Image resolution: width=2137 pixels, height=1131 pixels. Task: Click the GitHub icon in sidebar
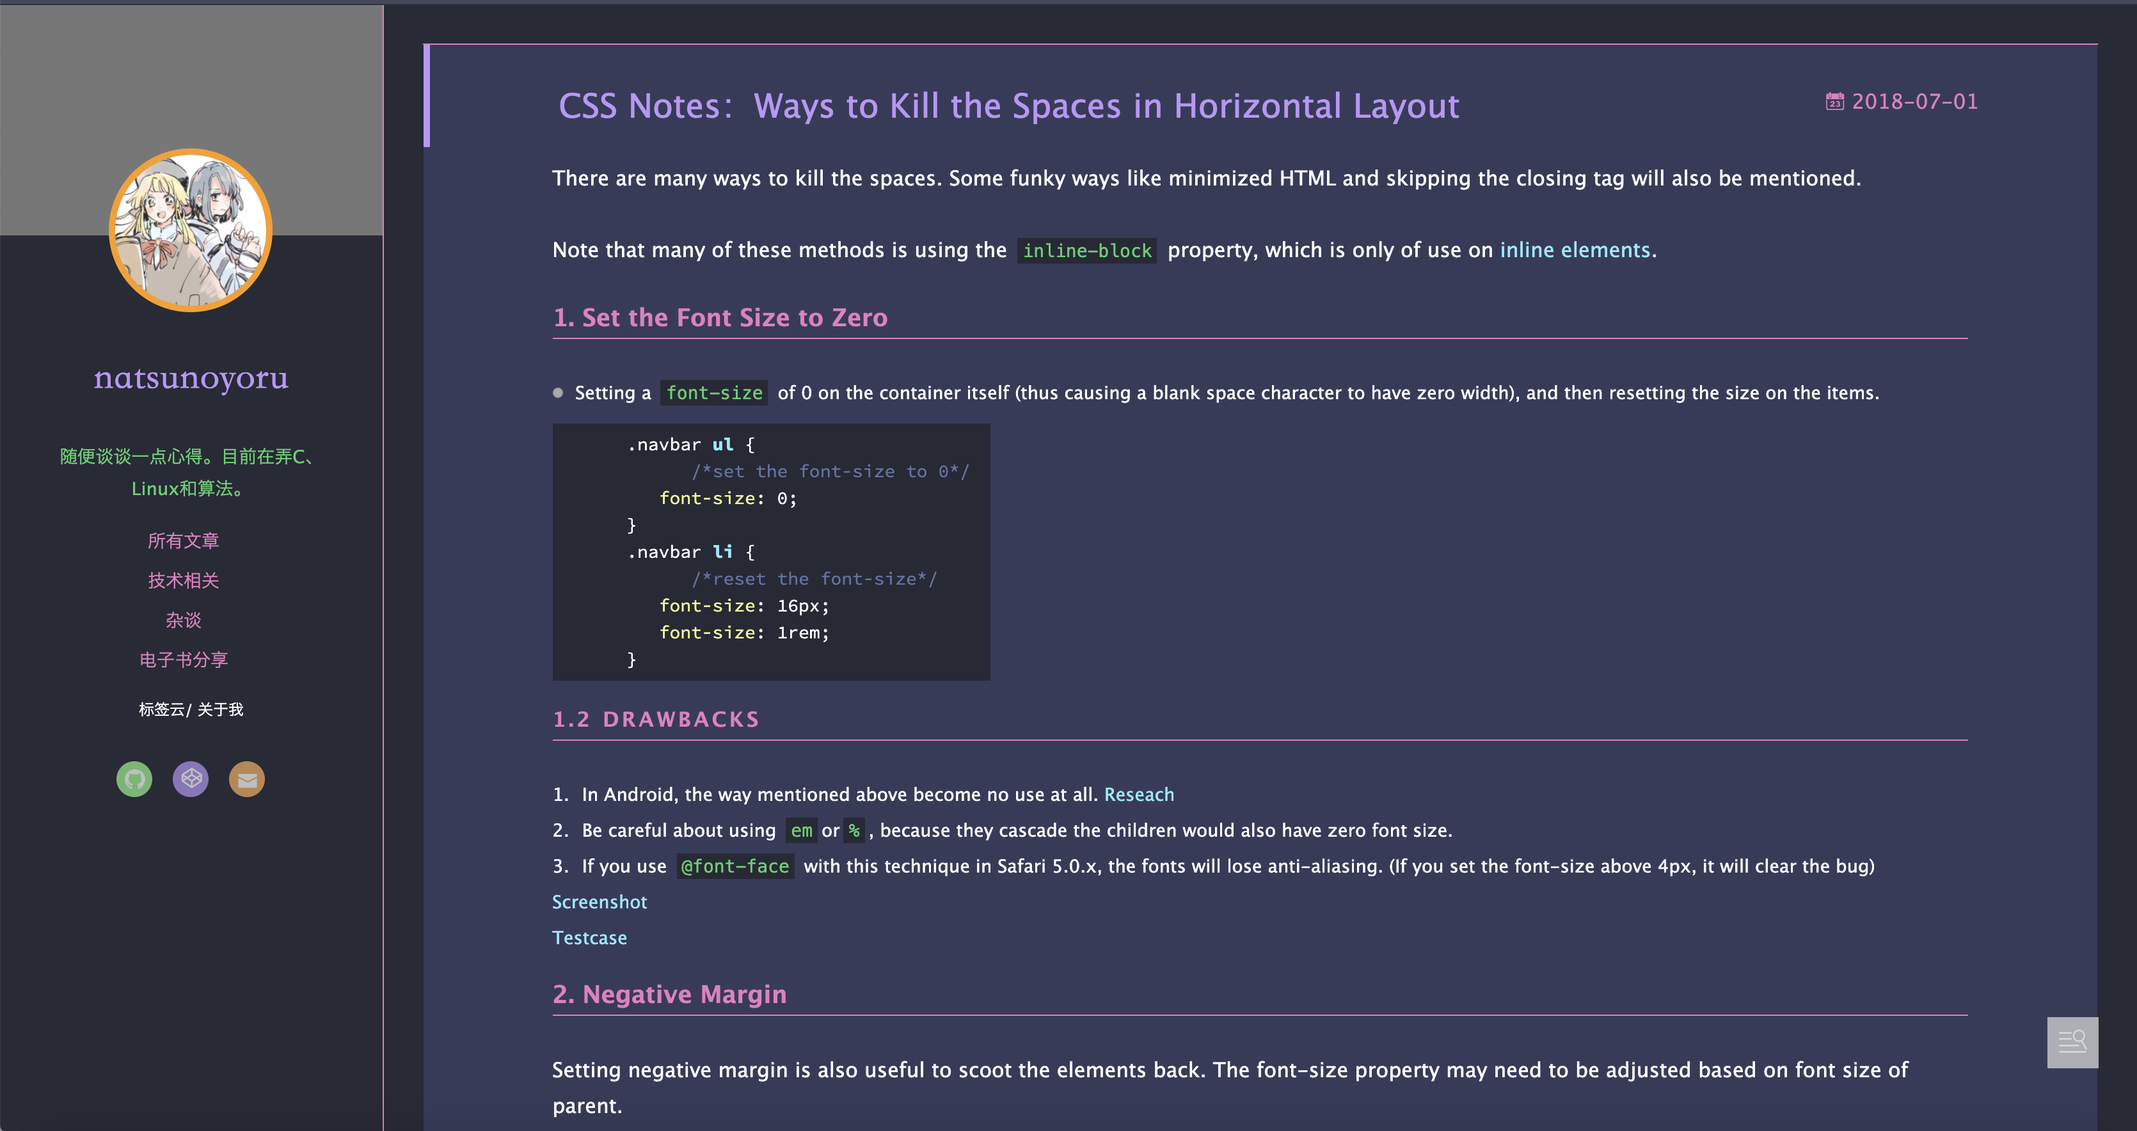click(134, 779)
